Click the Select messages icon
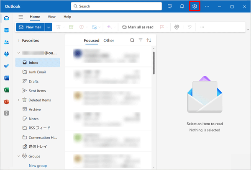This screenshot has width=251, height=170. pyautogui.click(x=132, y=40)
